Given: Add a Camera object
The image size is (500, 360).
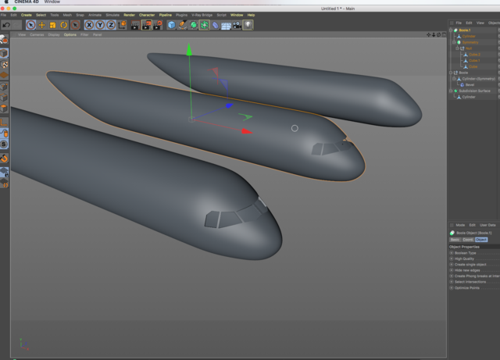Looking at the screenshot, I should click(x=237, y=25).
